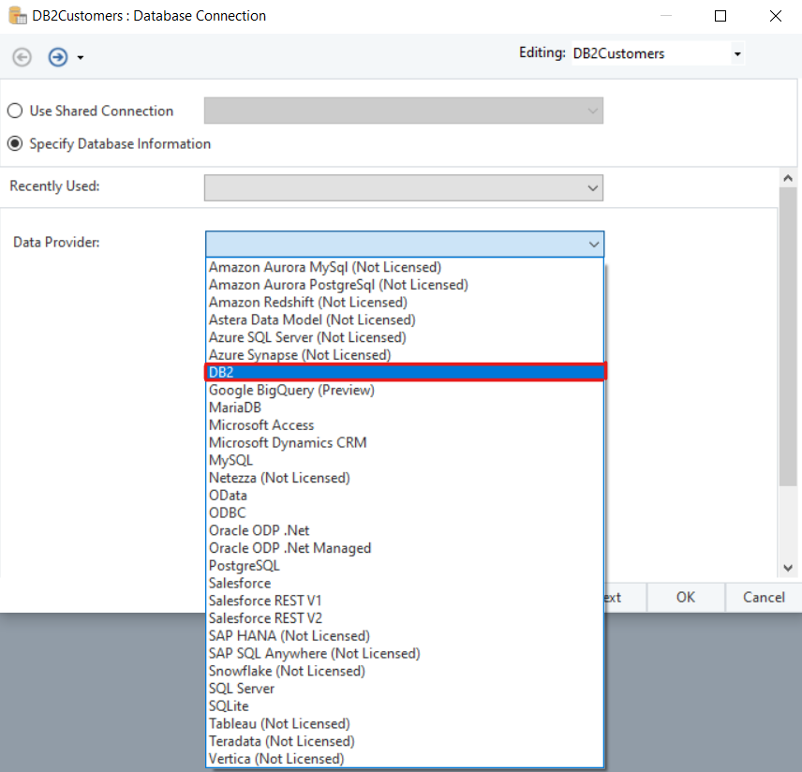Collapse the Data Provider dropdown arrow

point(593,244)
